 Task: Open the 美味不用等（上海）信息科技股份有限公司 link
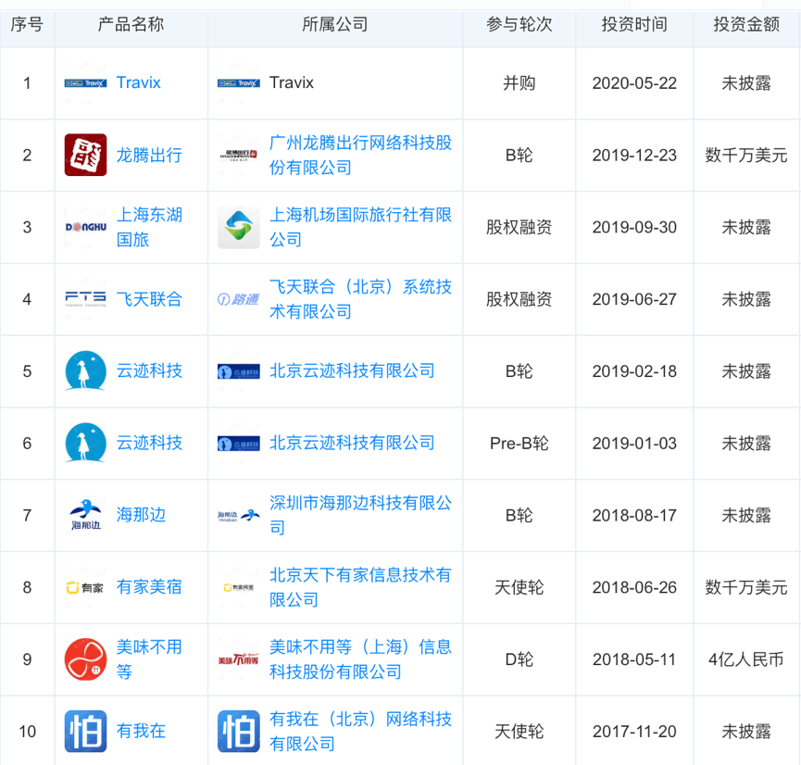click(x=359, y=658)
